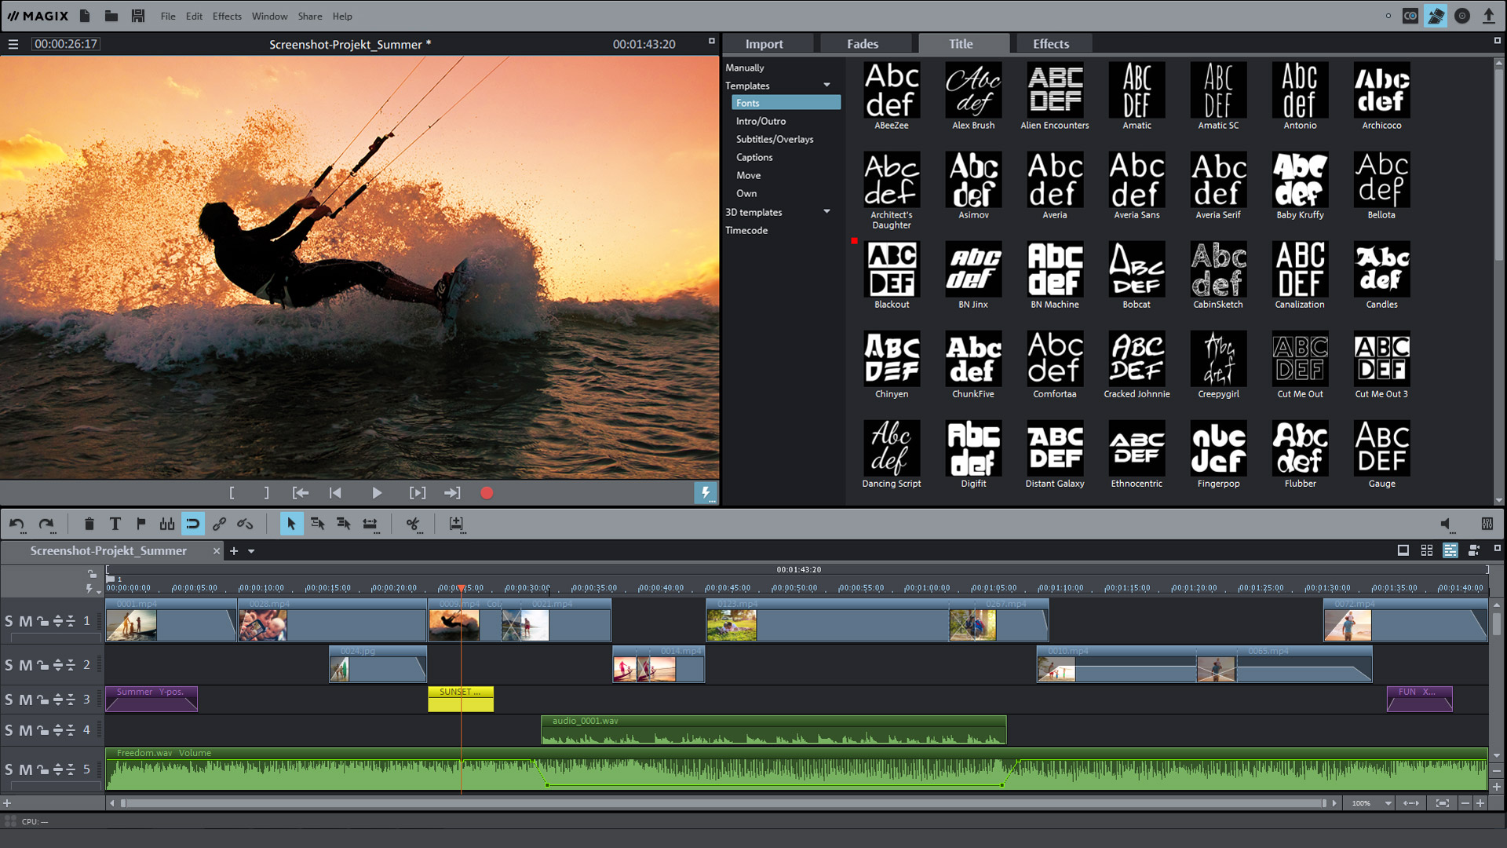The image size is (1507, 848).
Task: Click the Record button in transport
Action: 487,493
